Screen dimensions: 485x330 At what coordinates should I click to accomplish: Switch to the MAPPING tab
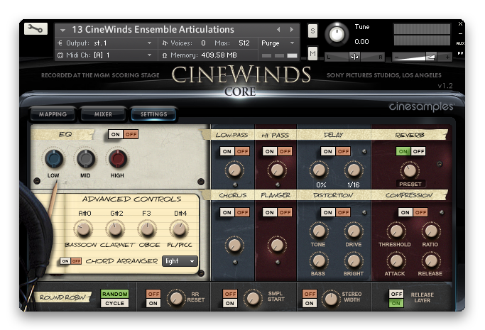coord(53,114)
